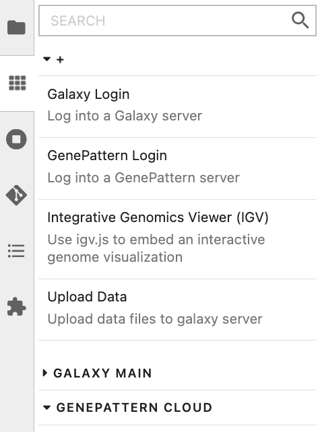Open the file browser folder icon
This screenshot has height=432, width=320.
17,28
